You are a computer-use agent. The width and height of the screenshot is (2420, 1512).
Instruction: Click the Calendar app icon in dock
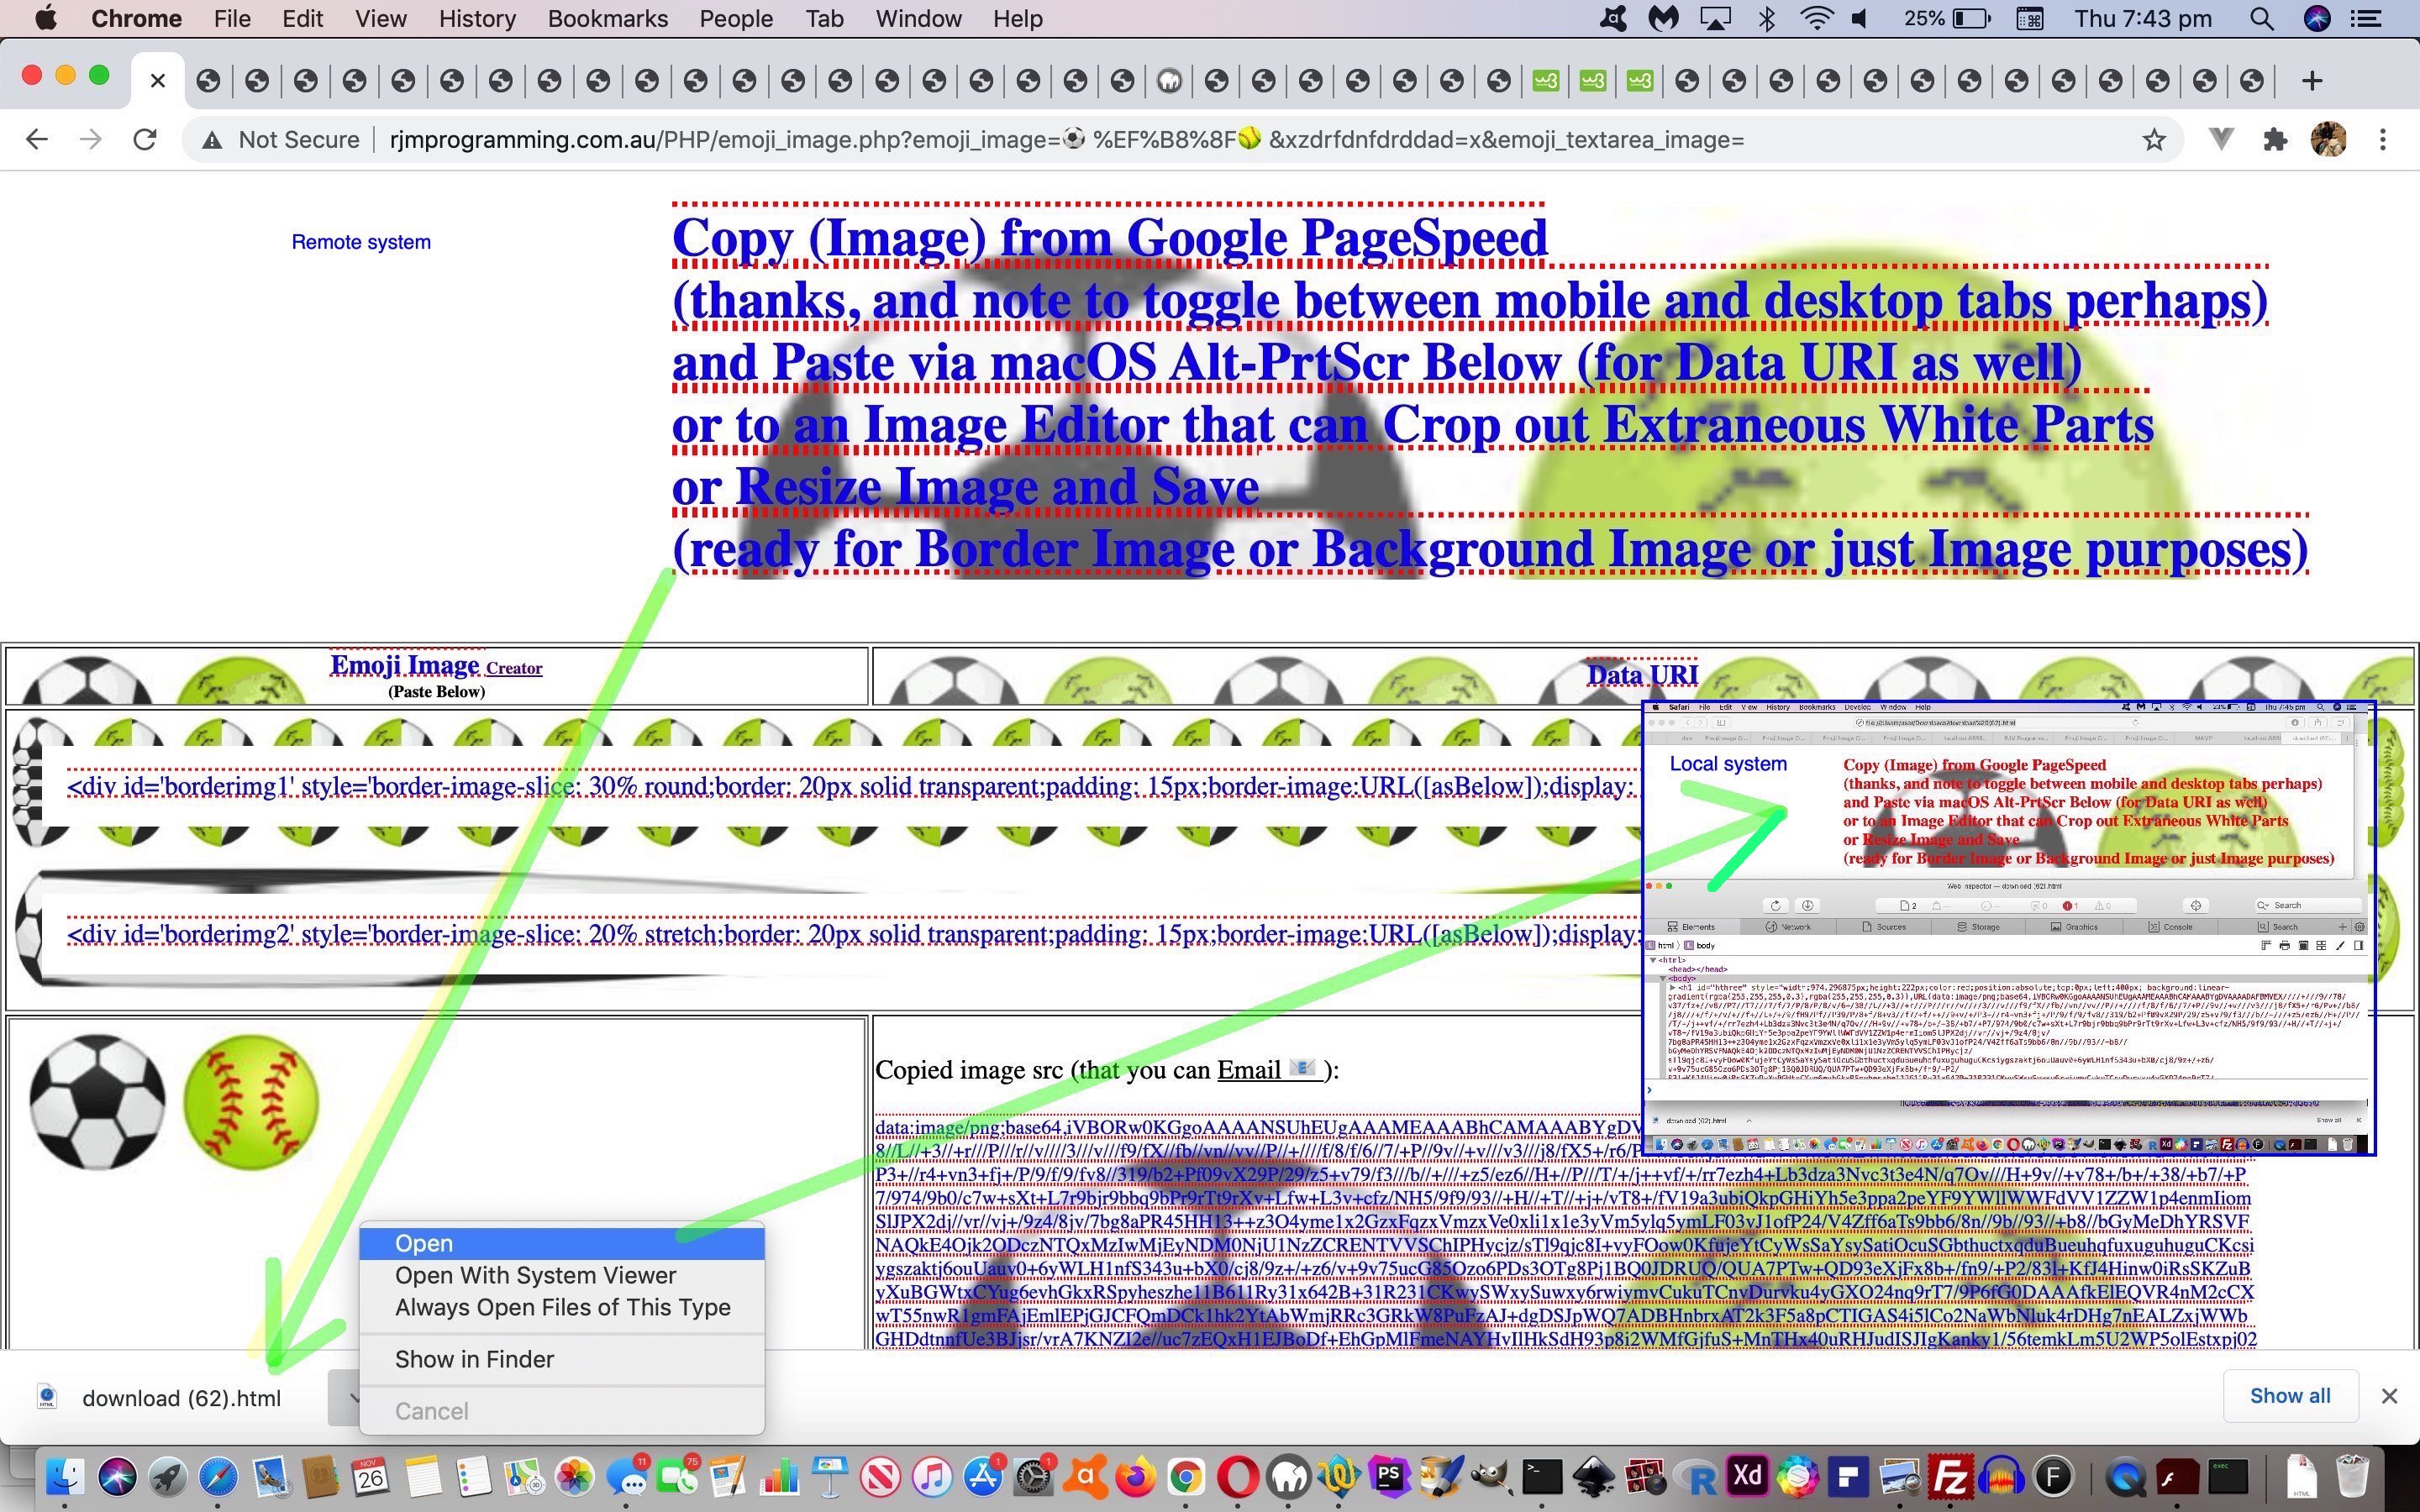click(371, 1478)
